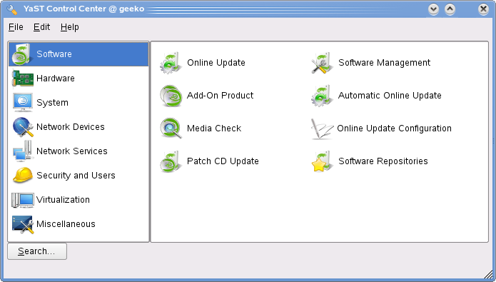496x282 pixels.
Task: Select the System category
Action: [79, 103]
